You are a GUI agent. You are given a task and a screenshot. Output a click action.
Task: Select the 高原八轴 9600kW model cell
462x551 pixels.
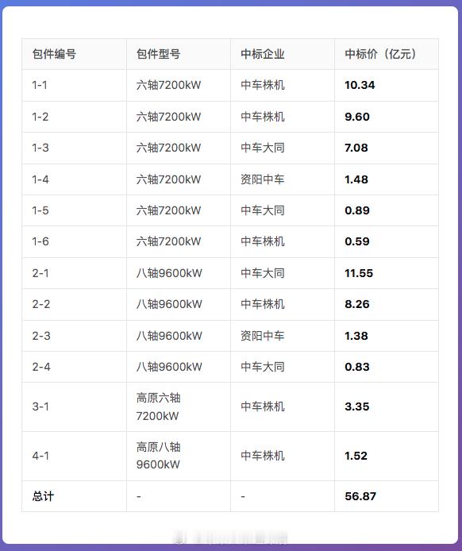point(179,456)
